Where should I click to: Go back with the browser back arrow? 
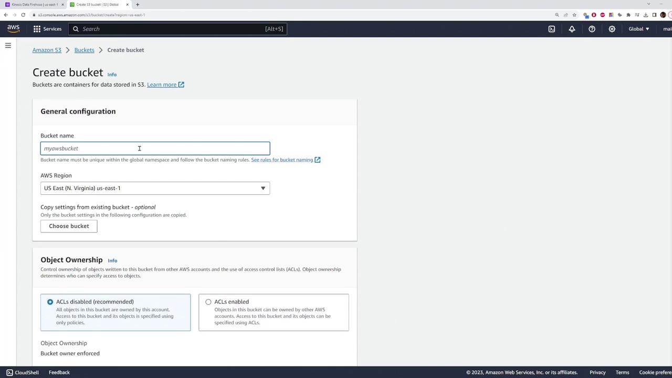(x=6, y=15)
